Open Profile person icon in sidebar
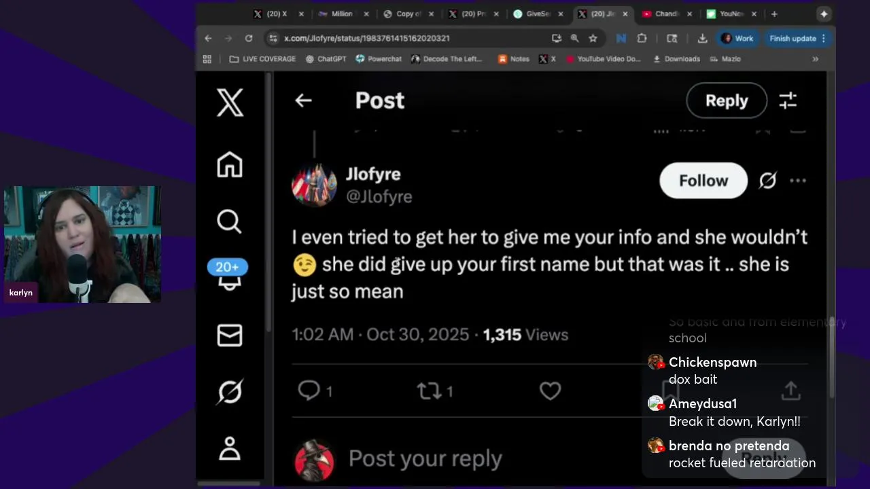870x489 pixels. tap(229, 448)
